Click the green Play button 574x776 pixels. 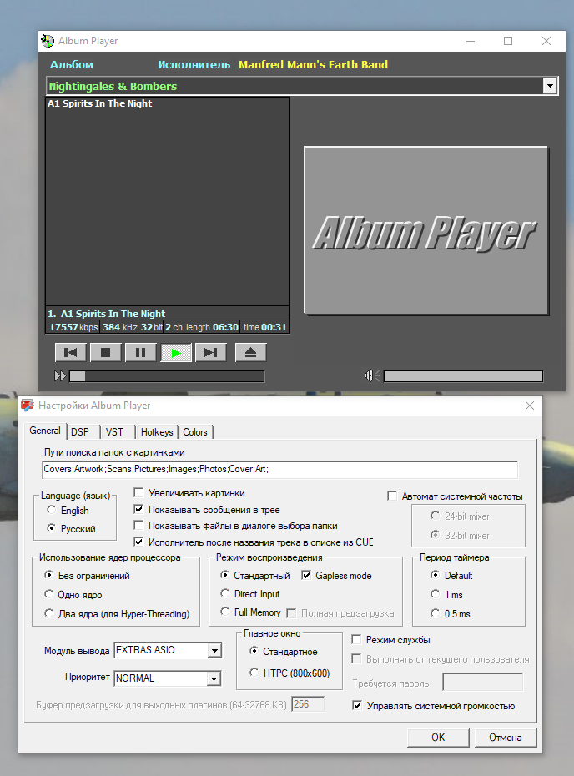click(176, 352)
